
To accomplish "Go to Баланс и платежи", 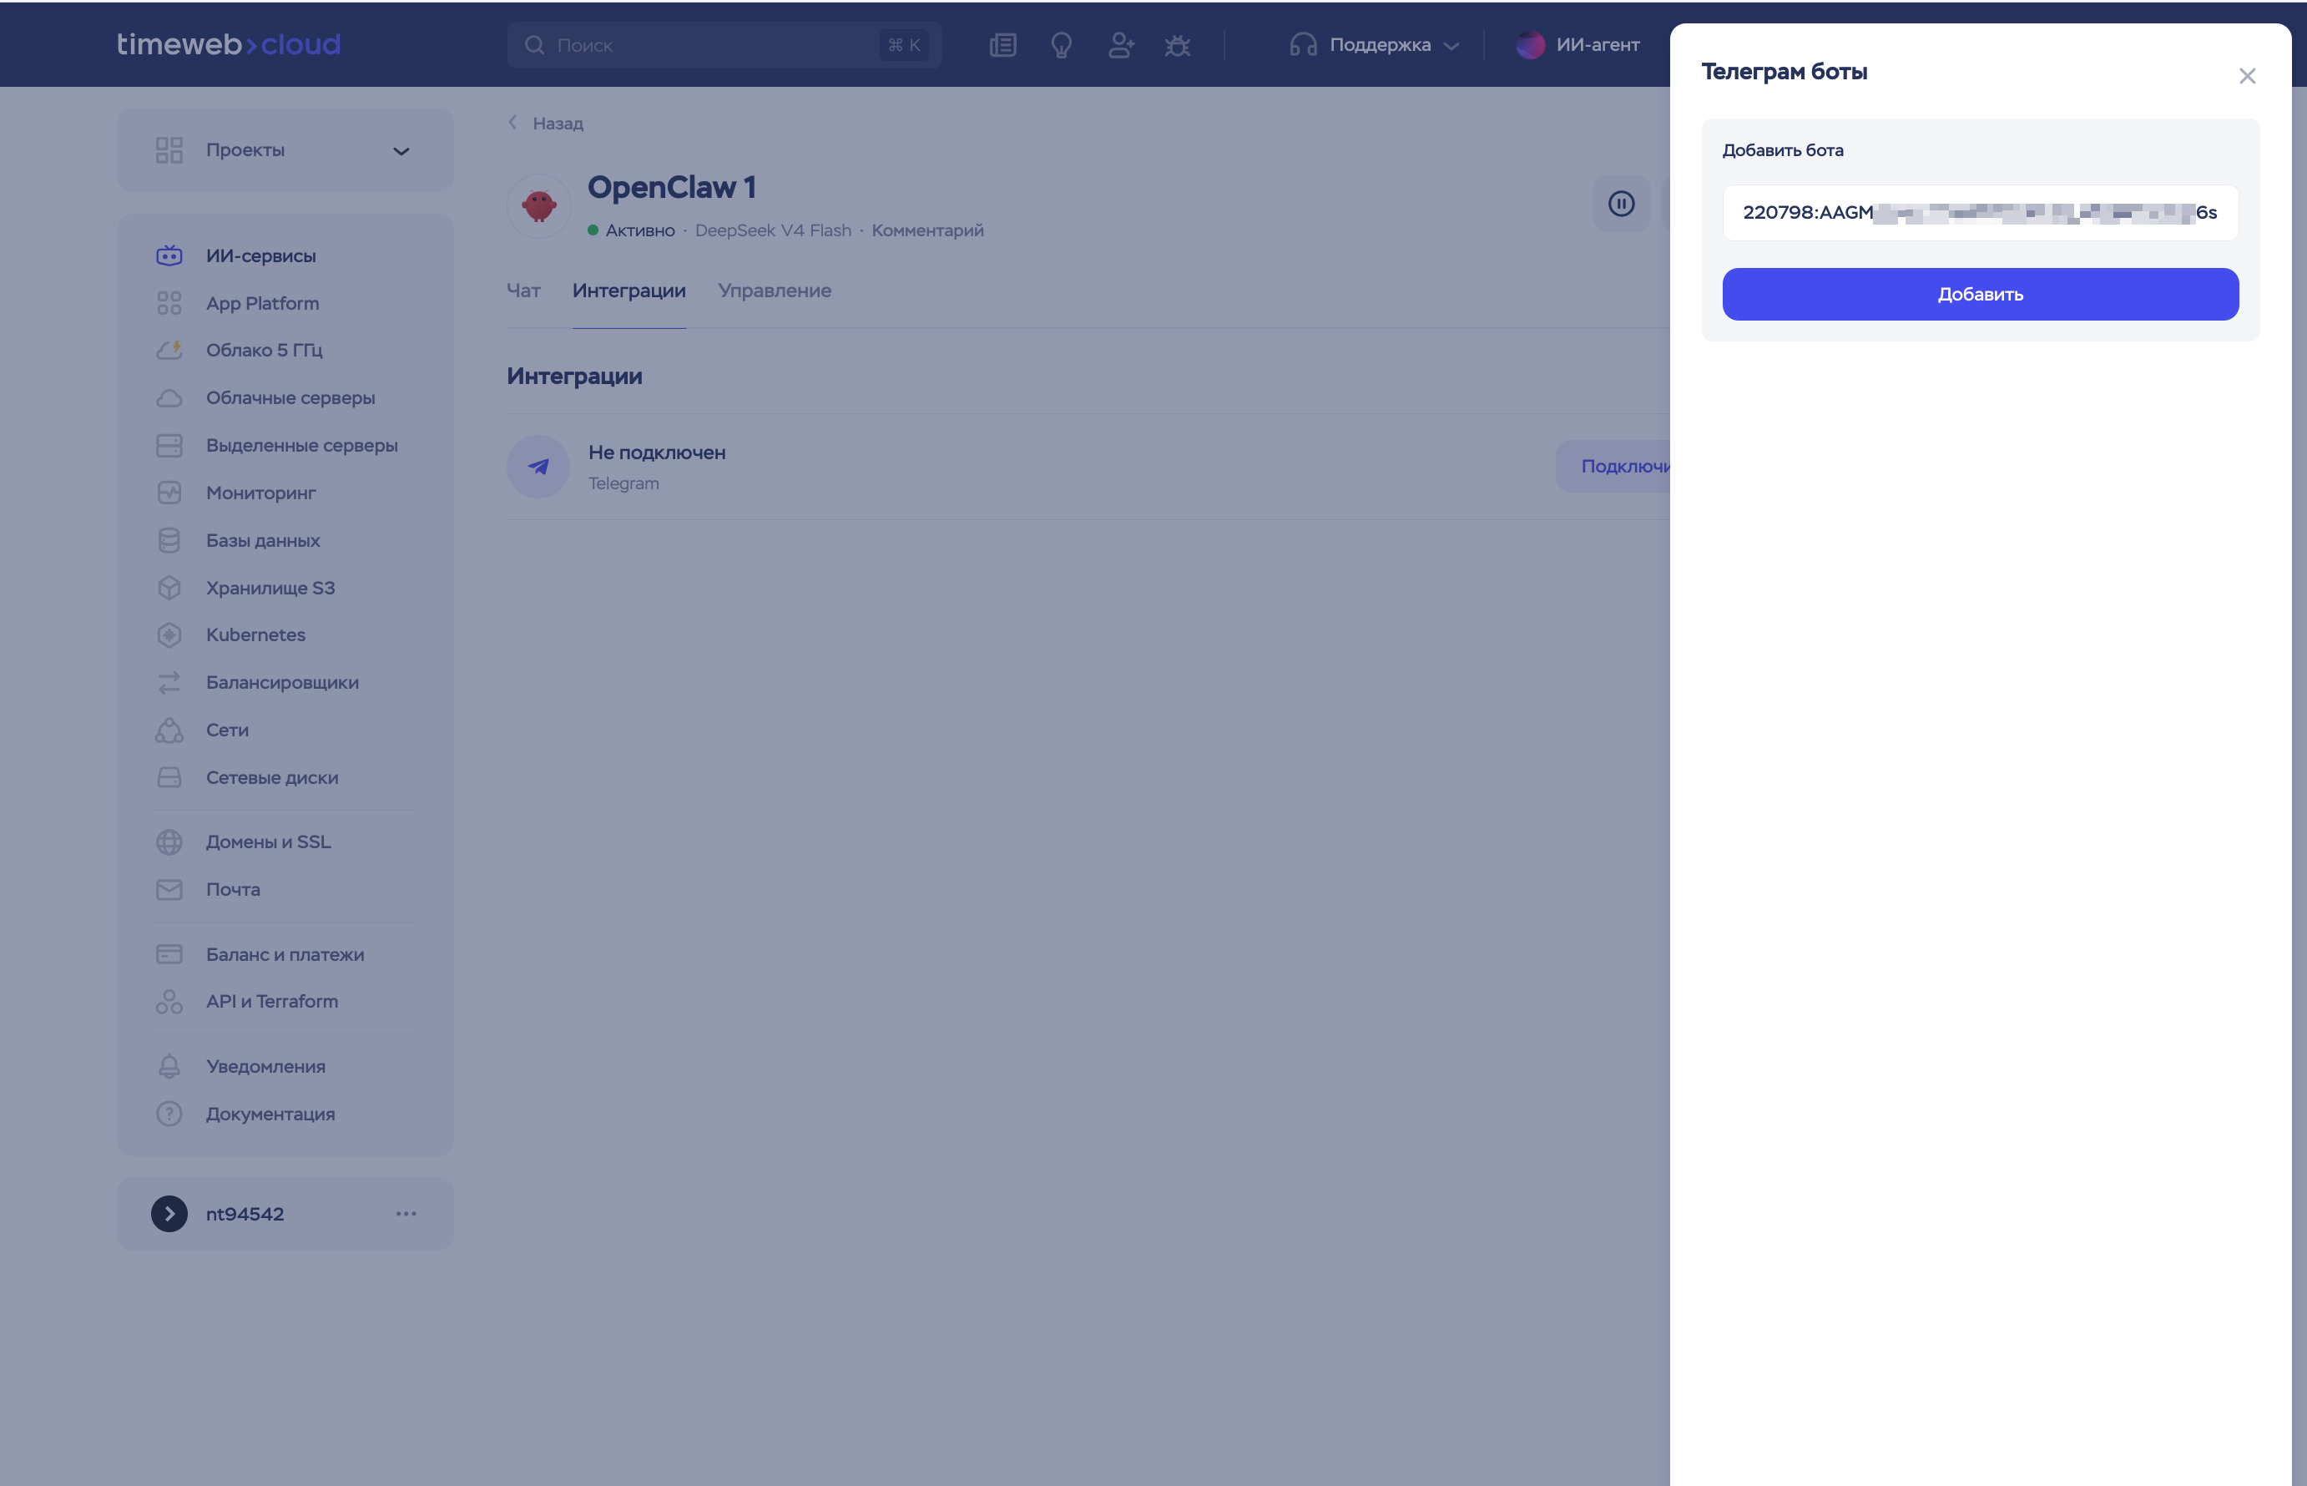I will (x=285, y=954).
